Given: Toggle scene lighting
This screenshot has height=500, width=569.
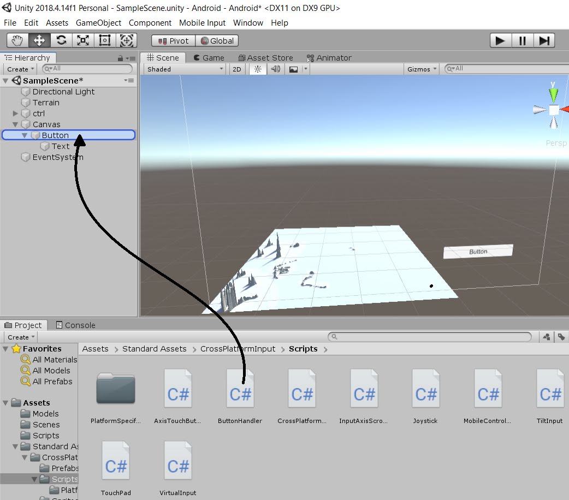Looking at the screenshot, I should (257, 69).
